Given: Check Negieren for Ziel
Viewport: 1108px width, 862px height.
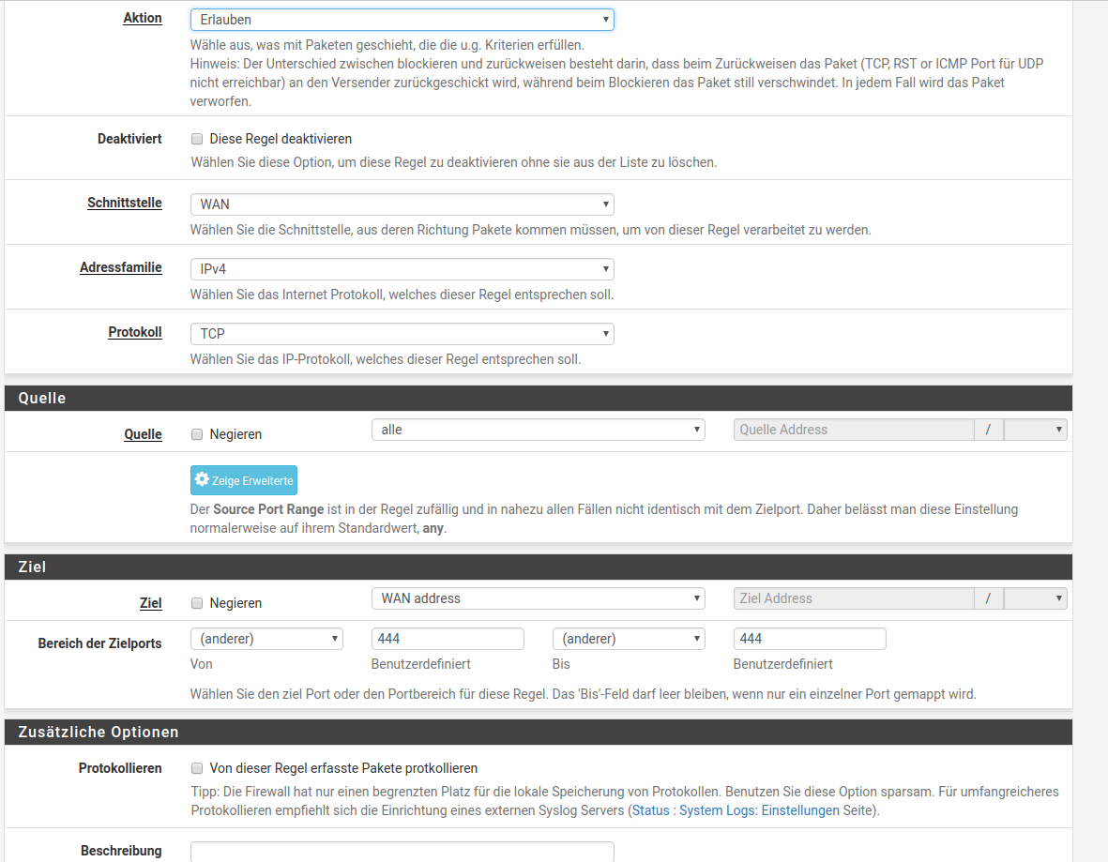Looking at the screenshot, I should 197,603.
